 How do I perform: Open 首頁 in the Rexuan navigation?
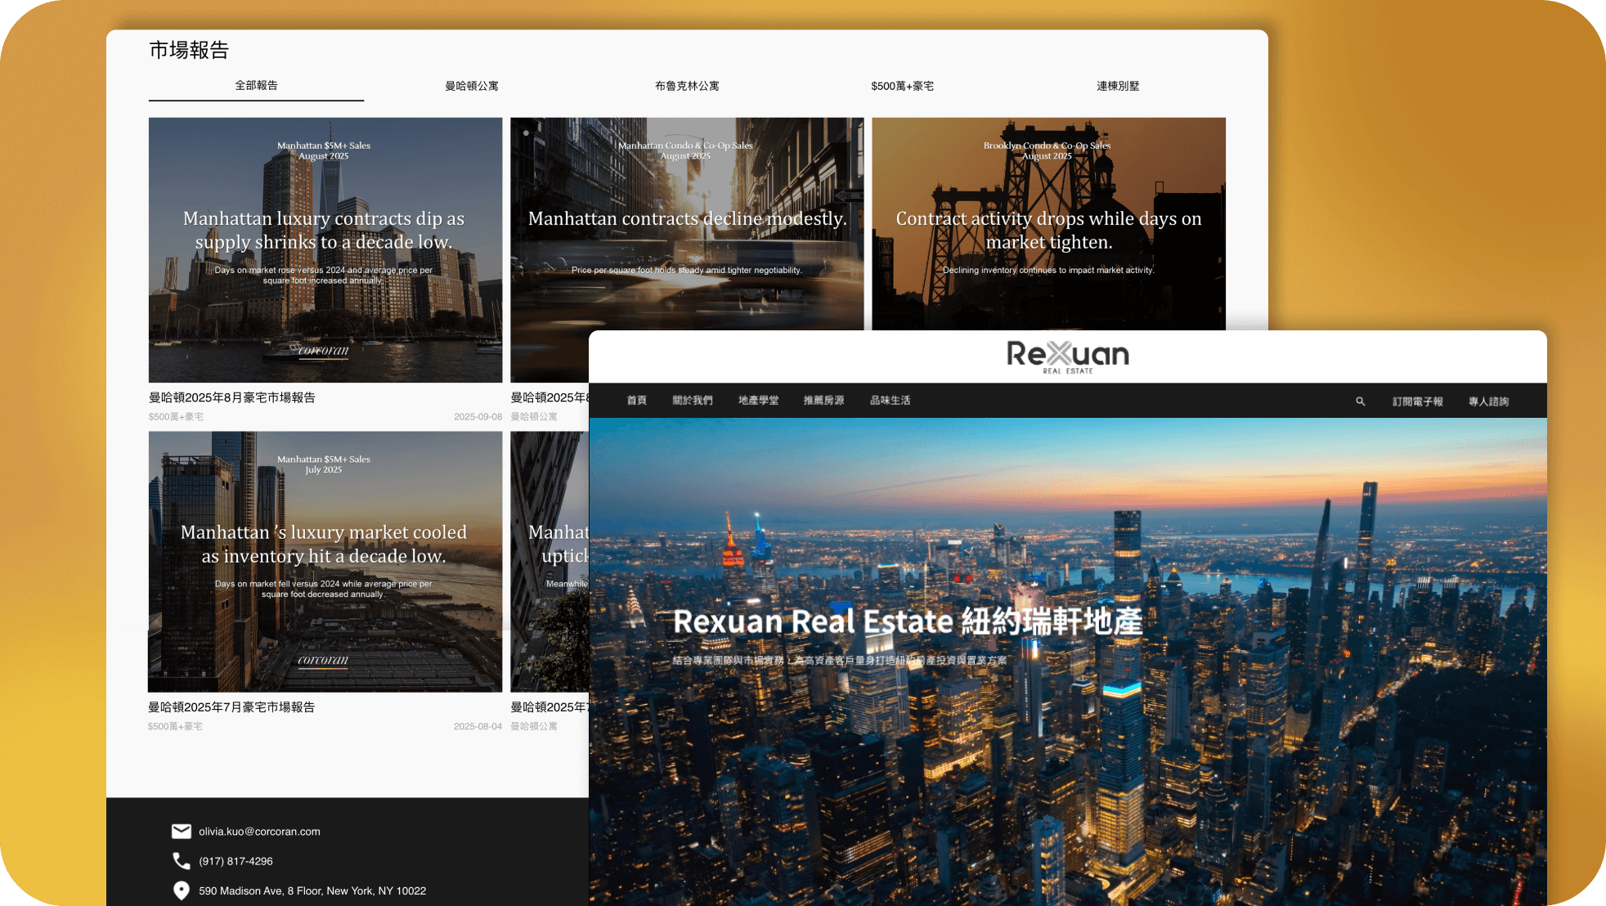(x=637, y=401)
